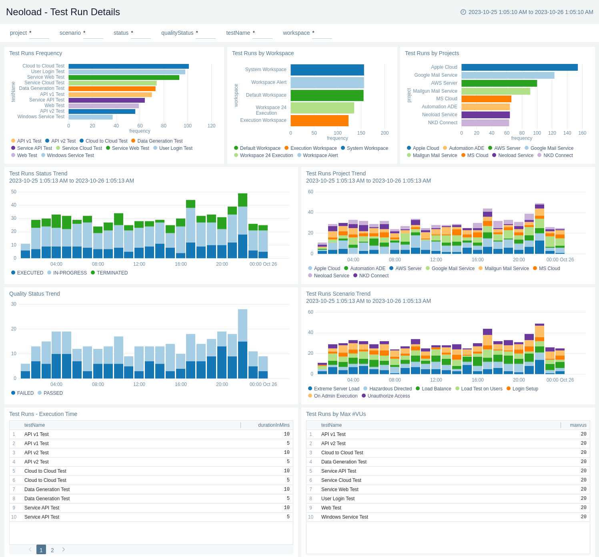Image resolution: width=599 pixels, height=557 pixels.
Task: Click the clock icon beside time range
Action: pyautogui.click(x=463, y=12)
